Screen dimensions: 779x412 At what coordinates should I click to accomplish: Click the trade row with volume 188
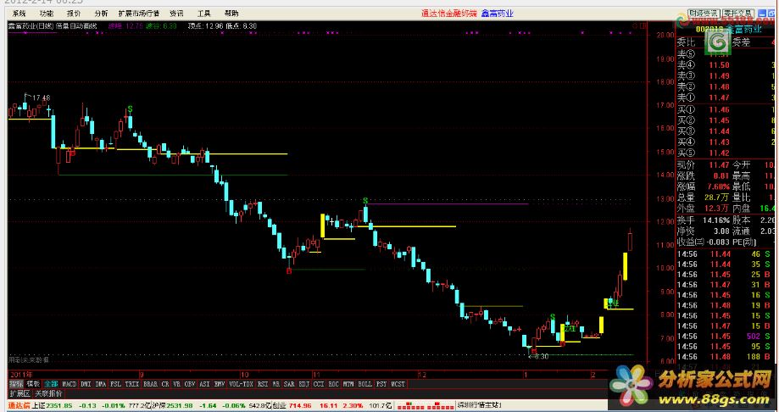725,356
